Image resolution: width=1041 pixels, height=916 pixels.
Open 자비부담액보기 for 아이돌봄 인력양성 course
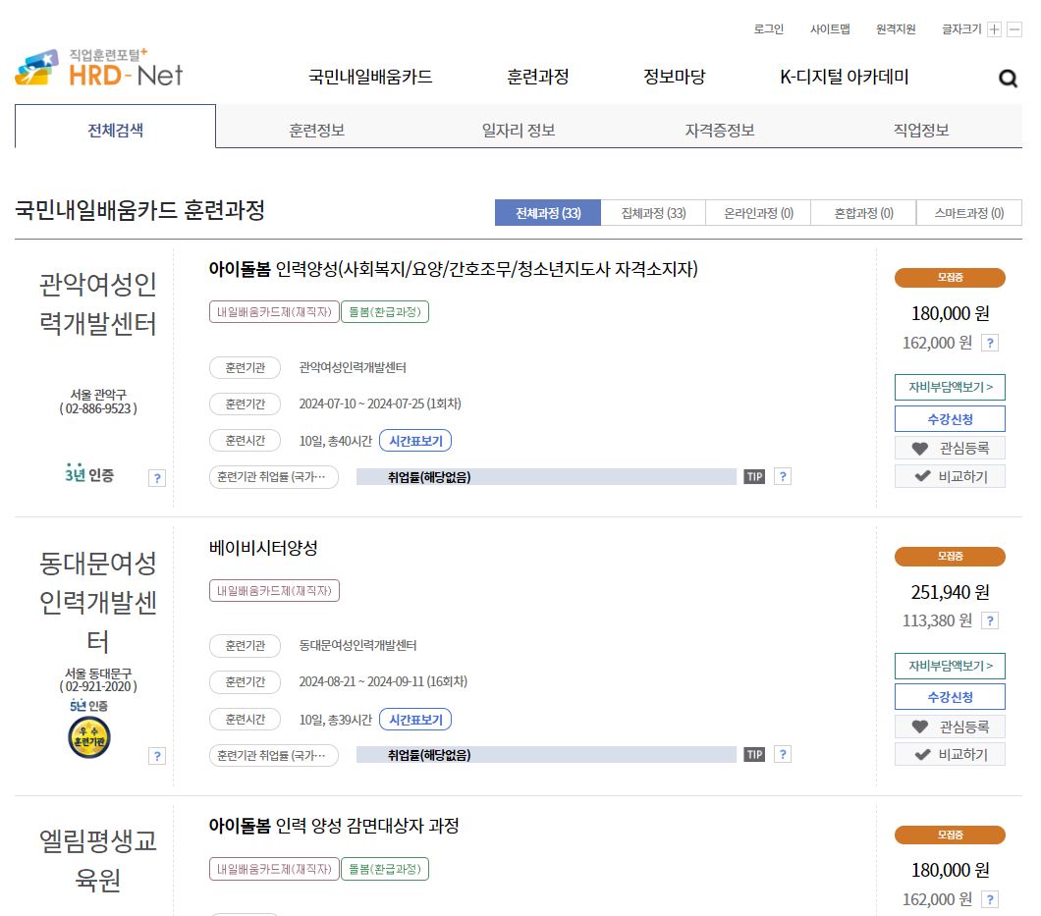[x=949, y=387]
